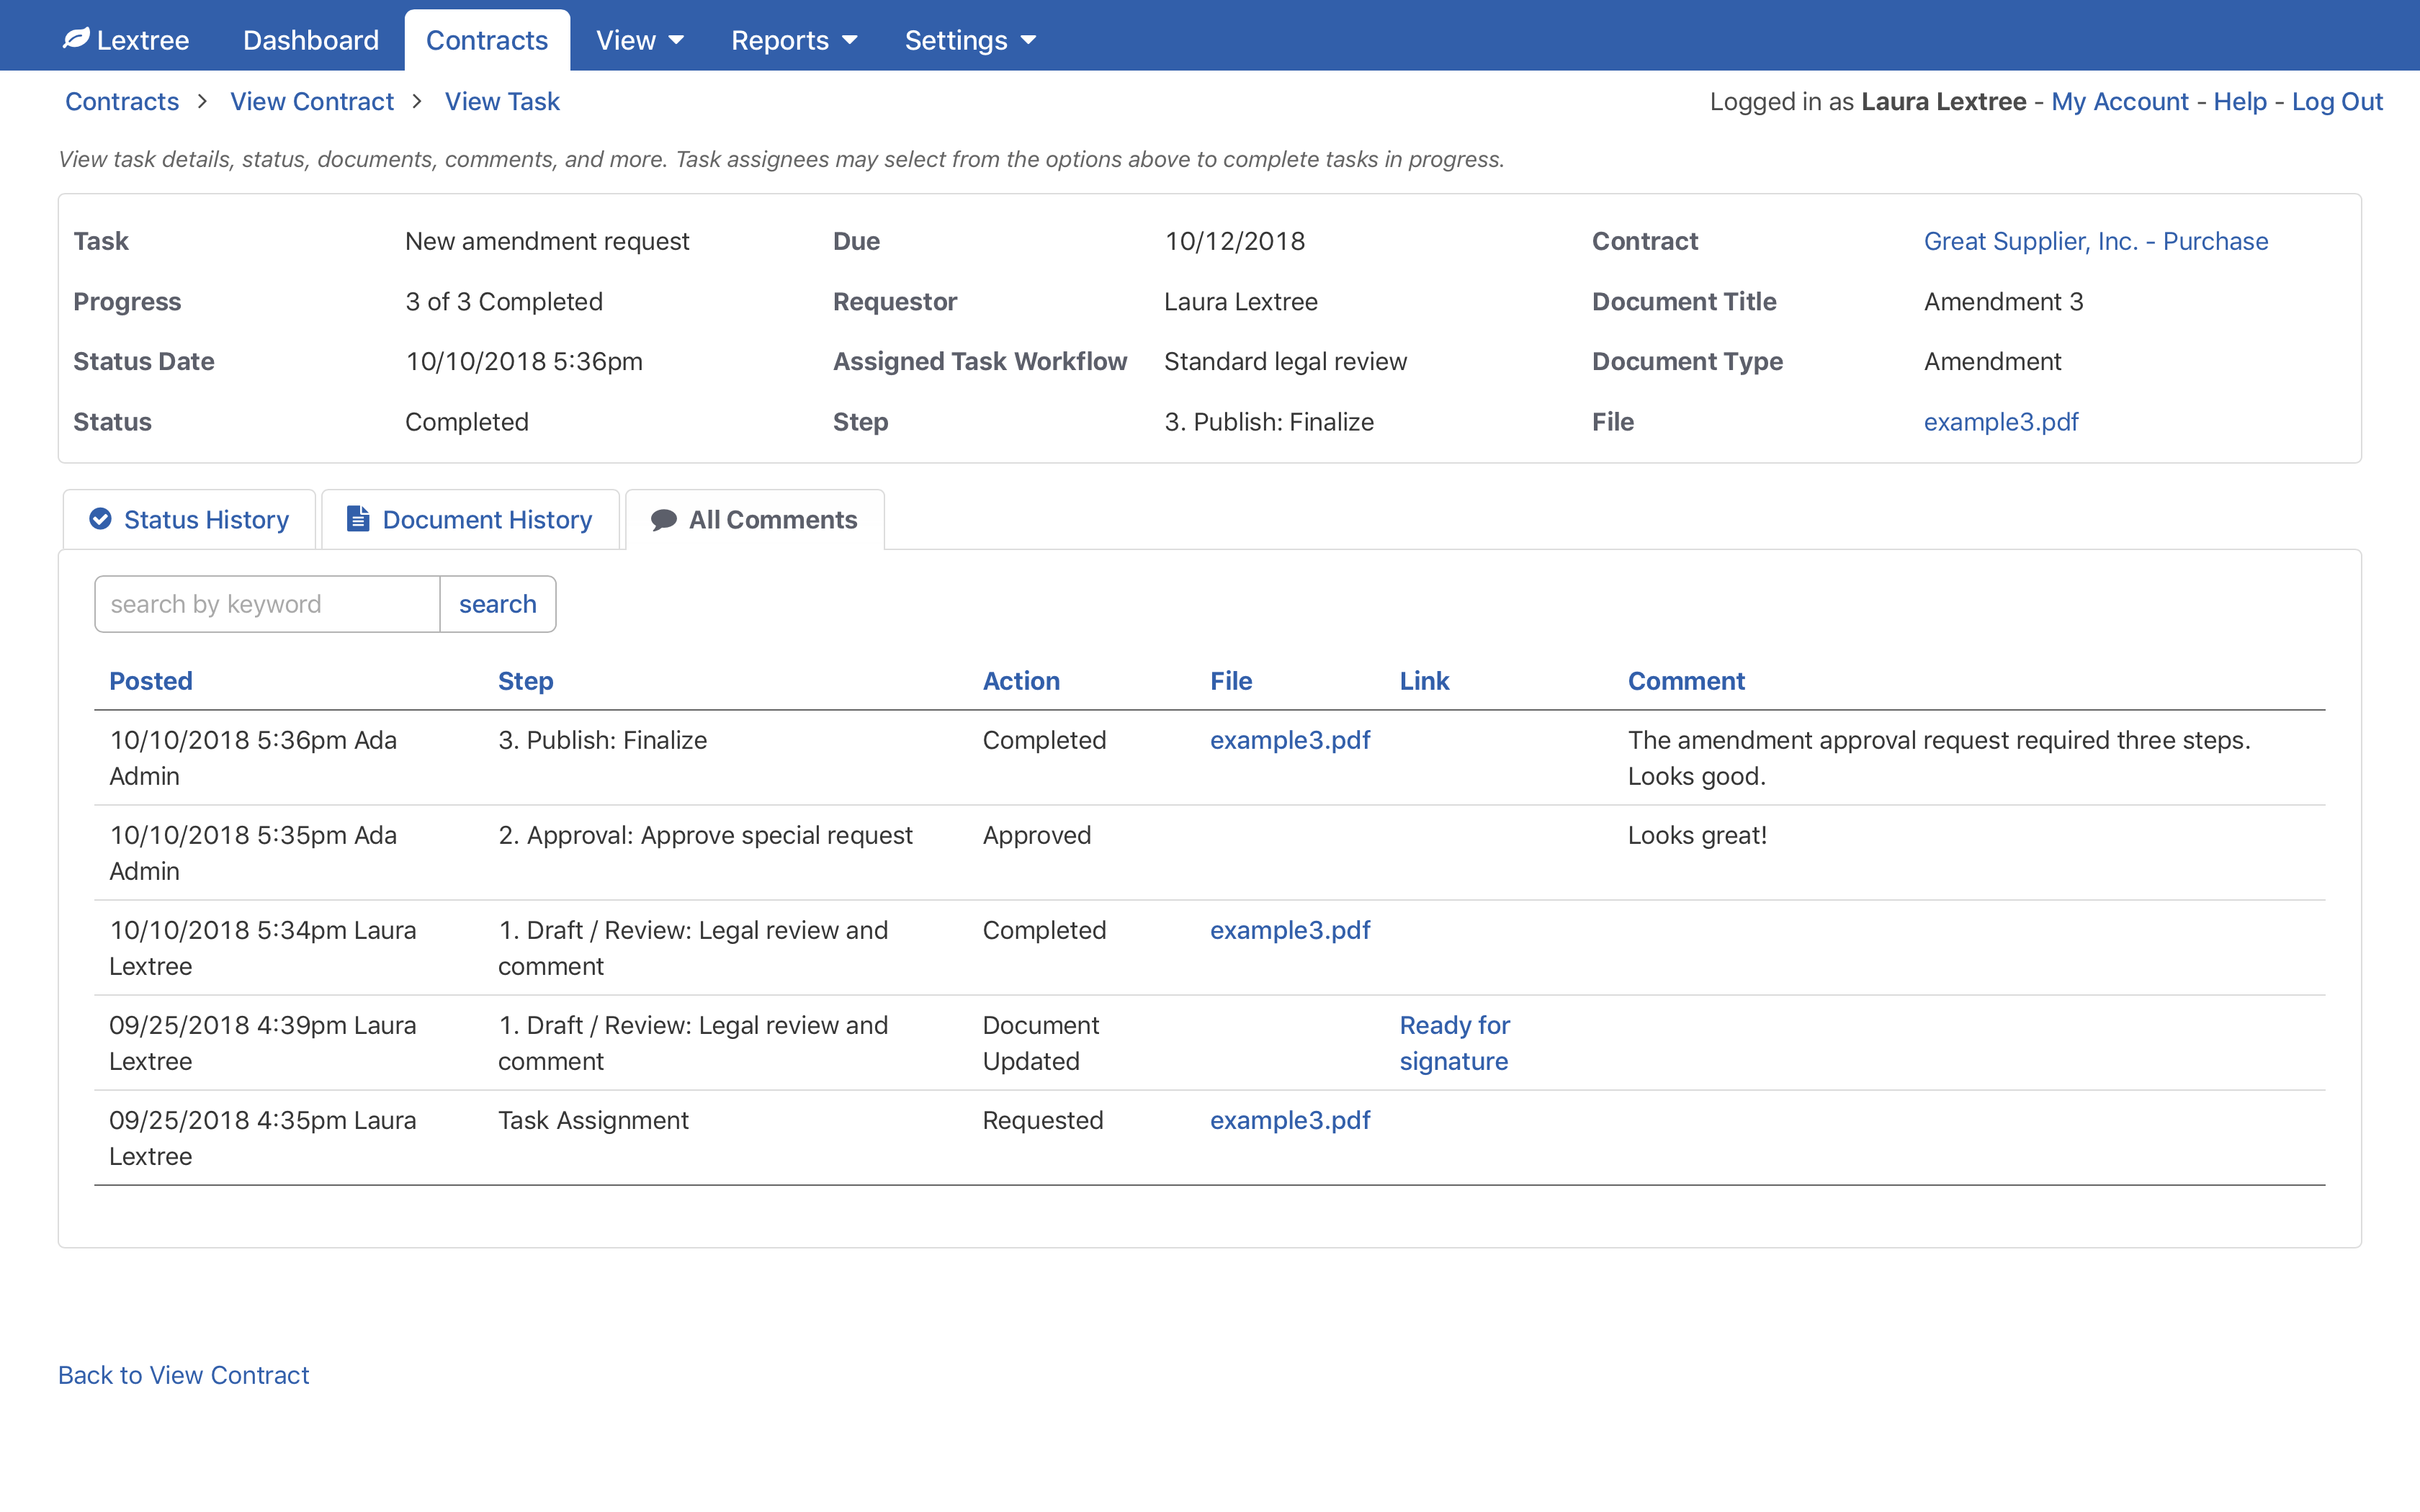Click the 'Laura Lextree' requestor value
This screenshot has height=1512, width=2420.
(x=1241, y=302)
